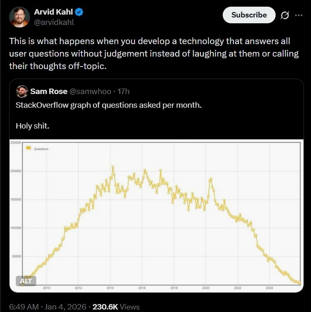Open the 17h timestamp of quoted tweet

[124, 92]
